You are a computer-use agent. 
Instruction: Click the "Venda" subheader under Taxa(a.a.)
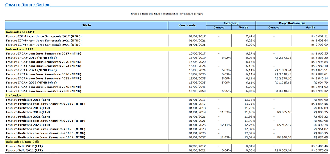244,28
